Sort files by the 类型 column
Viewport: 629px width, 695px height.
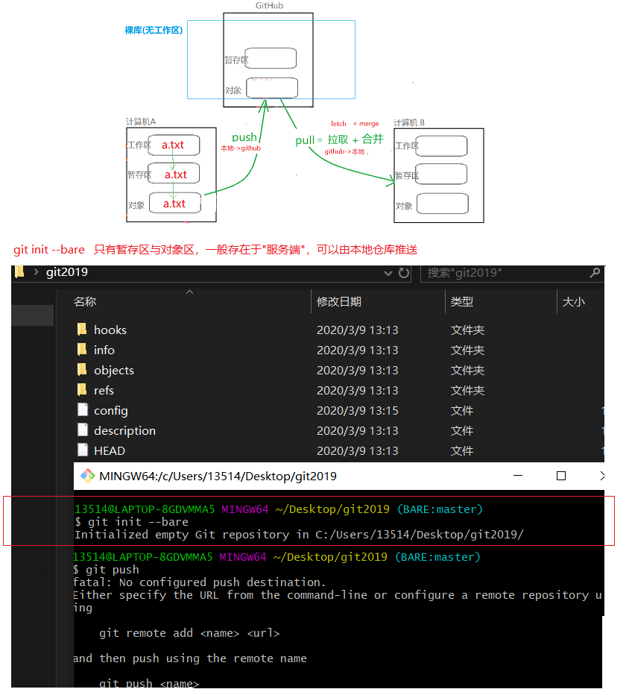tap(461, 301)
